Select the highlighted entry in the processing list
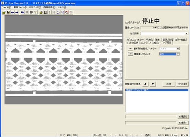Image resolution: width=190 pixels, height=137 pixels. [x=157, y=90]
